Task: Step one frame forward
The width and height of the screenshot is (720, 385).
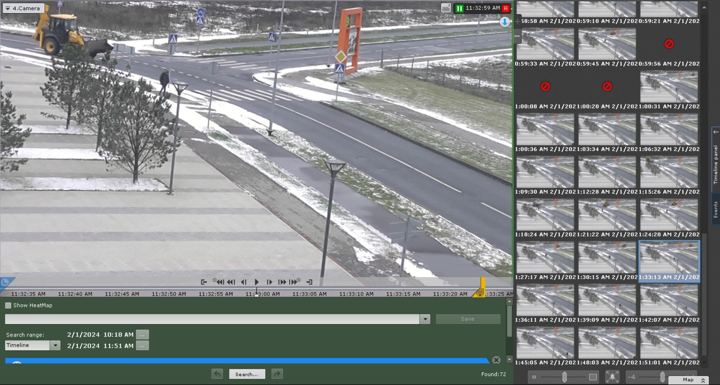Action: [269, 282]
